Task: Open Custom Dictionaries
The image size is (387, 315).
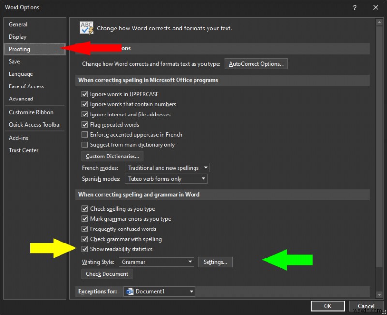Action: point(112,156)
